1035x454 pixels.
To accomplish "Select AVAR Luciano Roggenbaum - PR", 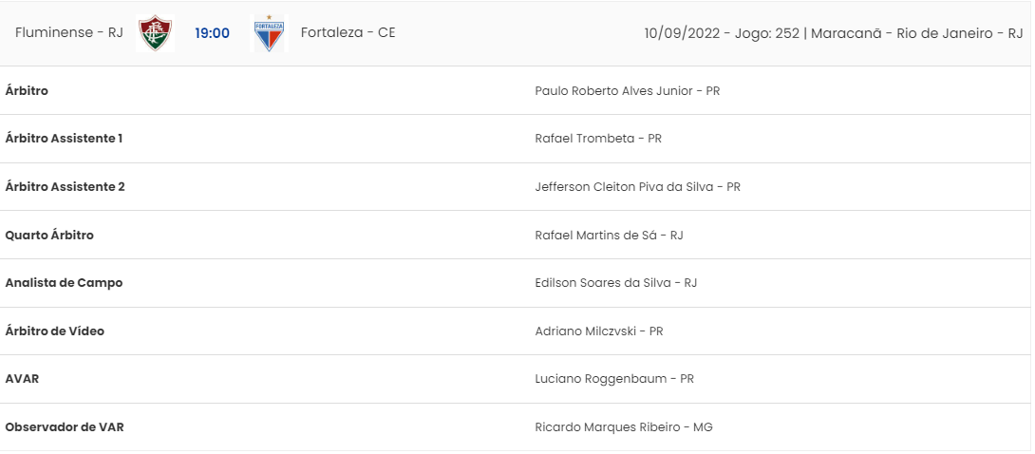I will click(614, 379).
